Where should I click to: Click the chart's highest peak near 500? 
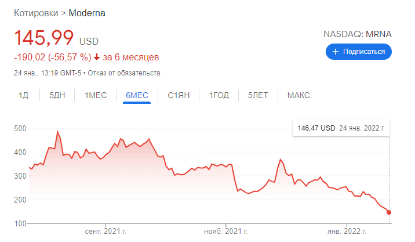pyautogui.click(x=57, y=132)
